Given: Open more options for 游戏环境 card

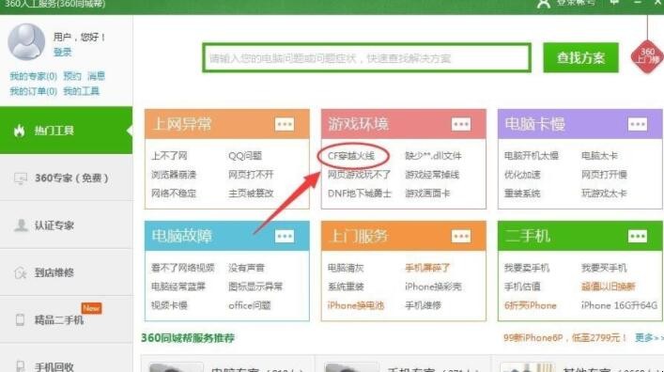Looking at the screenshot, I should coord(461,124).
